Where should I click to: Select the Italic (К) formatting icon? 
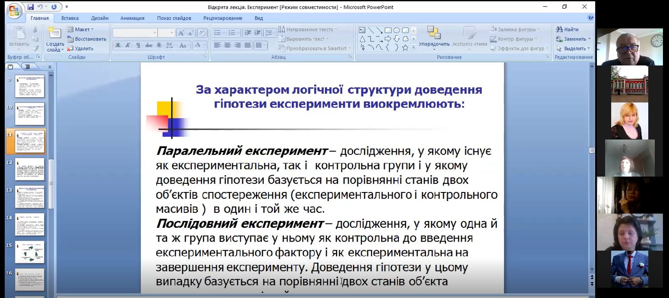click(128, 45)
